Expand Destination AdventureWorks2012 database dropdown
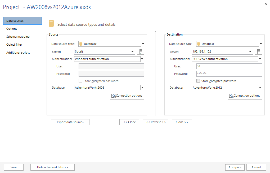This screenshot has width=270, height=173. pos(260,88)
